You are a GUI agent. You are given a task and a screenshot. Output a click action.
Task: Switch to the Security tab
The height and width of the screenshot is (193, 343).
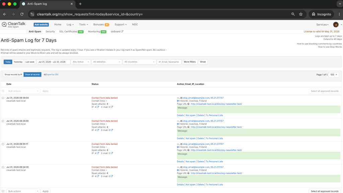50,31
